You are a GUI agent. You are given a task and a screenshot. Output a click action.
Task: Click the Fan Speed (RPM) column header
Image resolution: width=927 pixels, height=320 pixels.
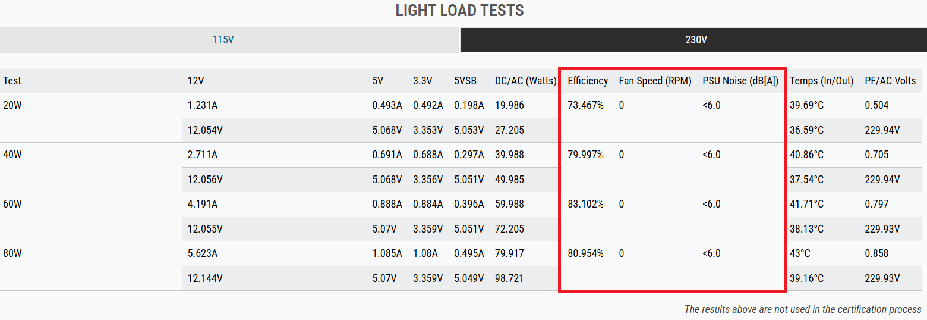click(x=655, y=81)
